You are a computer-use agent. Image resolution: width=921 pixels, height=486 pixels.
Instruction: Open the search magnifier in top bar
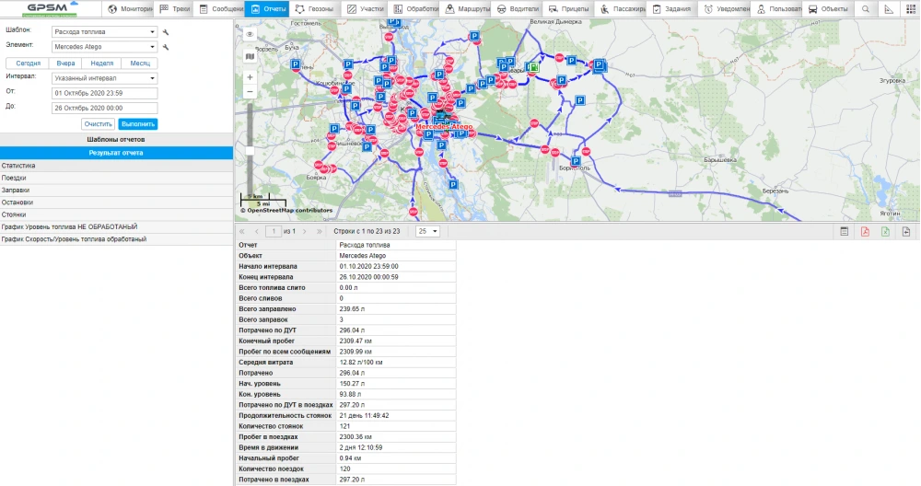865,9
